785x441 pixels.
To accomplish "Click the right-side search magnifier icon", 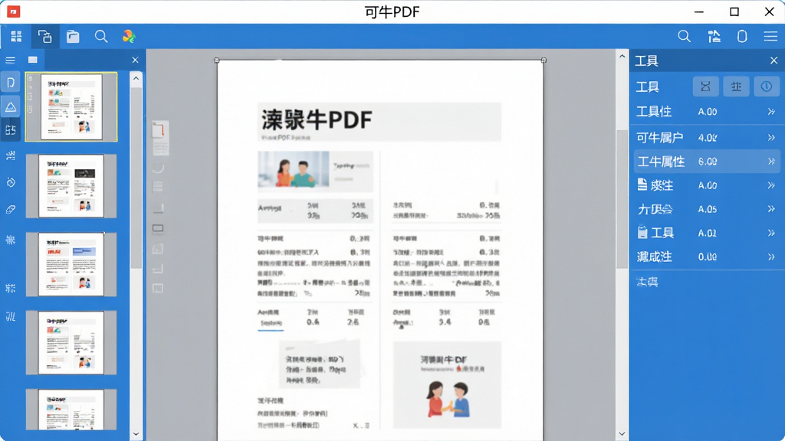I will [x=685, y=37].
